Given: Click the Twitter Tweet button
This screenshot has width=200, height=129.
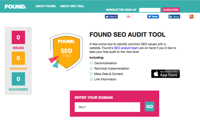Looking at the screenshot, I should [153, 17].
